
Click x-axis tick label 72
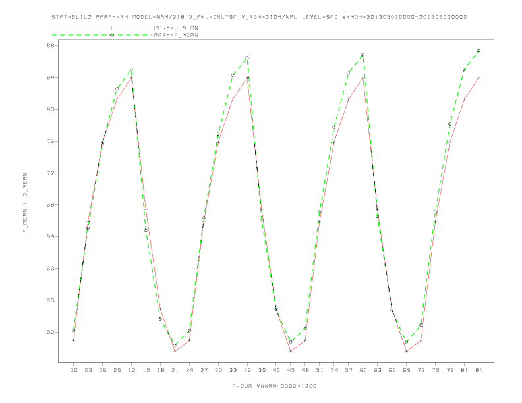421,370
